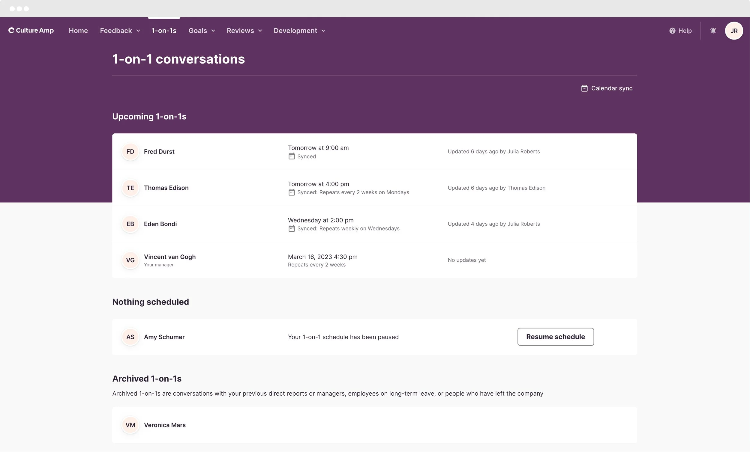Click the 'No updates yet' text
Image resolution: width=750 pixels, height=452 pixels.
pos(466,260)
